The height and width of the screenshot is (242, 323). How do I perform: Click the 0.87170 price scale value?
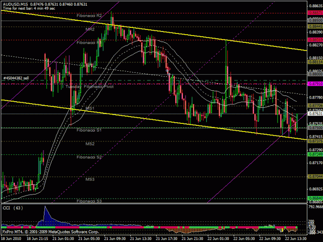pos(316,163)
